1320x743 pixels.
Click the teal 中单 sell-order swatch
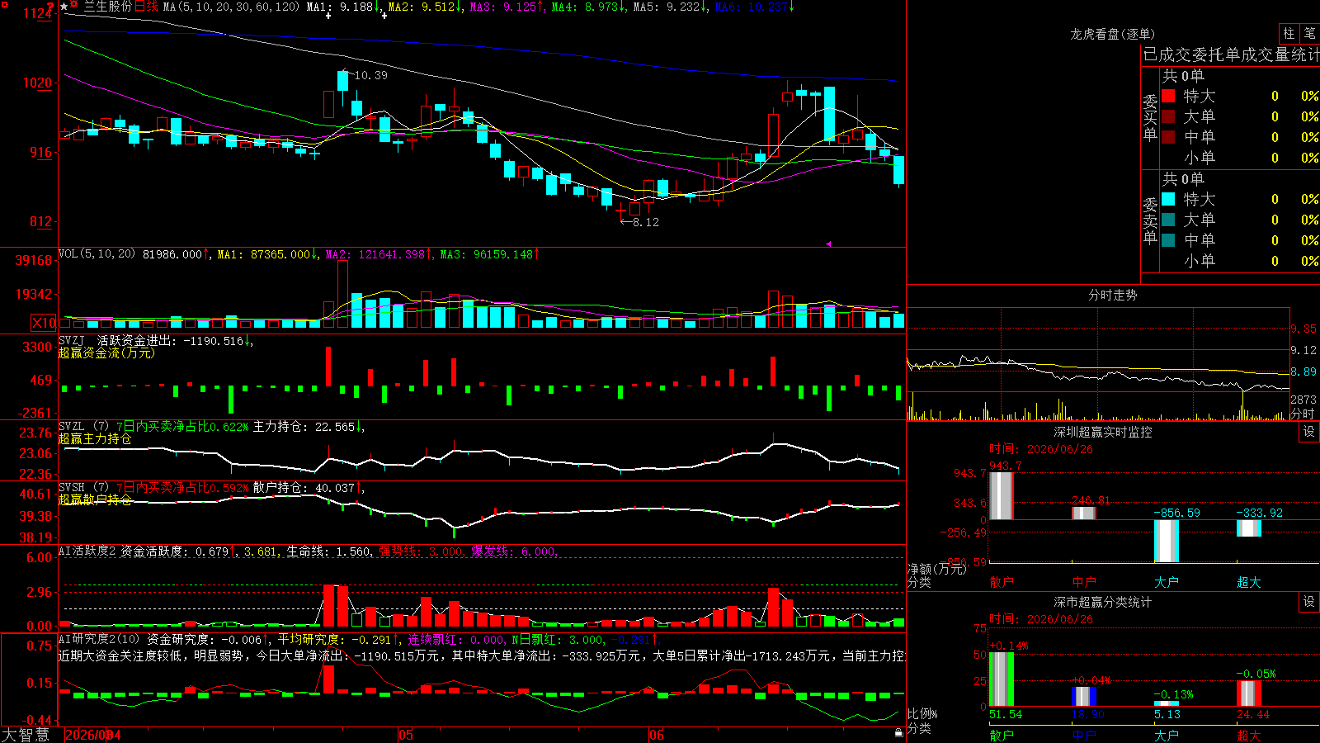coord(1168,239)
